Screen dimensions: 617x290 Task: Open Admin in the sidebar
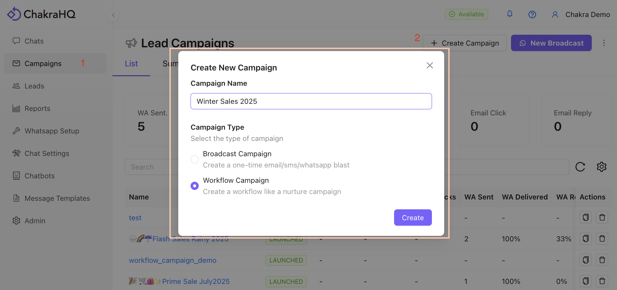tap(55, 221)
